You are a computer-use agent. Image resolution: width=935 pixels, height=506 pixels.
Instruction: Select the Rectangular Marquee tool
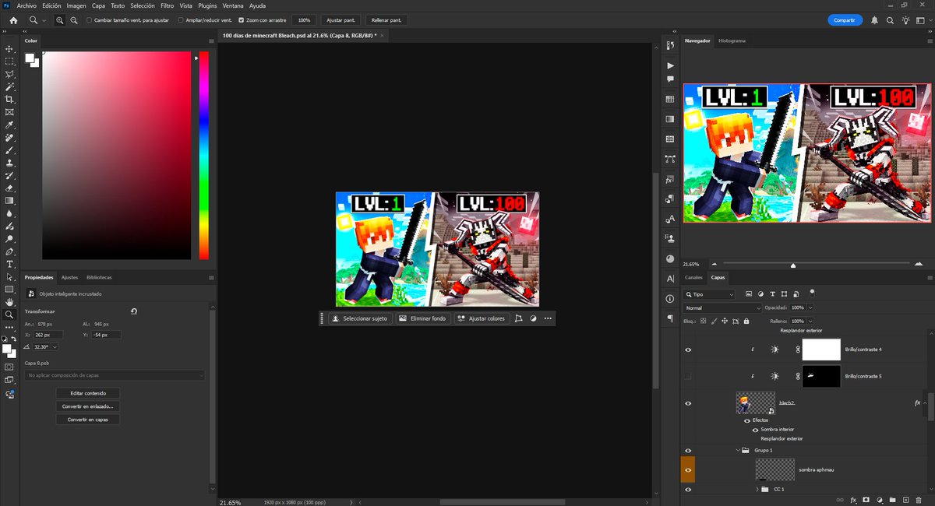9,61
